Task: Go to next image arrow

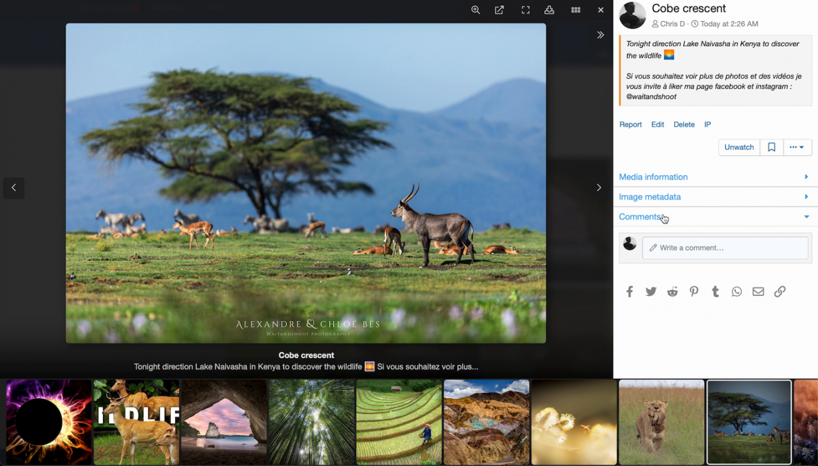Action: point(599,188)
